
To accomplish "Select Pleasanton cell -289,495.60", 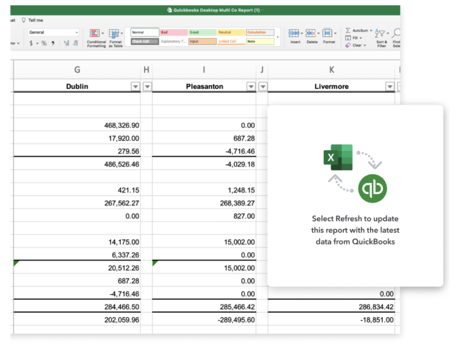I will (x=204, y=320).
